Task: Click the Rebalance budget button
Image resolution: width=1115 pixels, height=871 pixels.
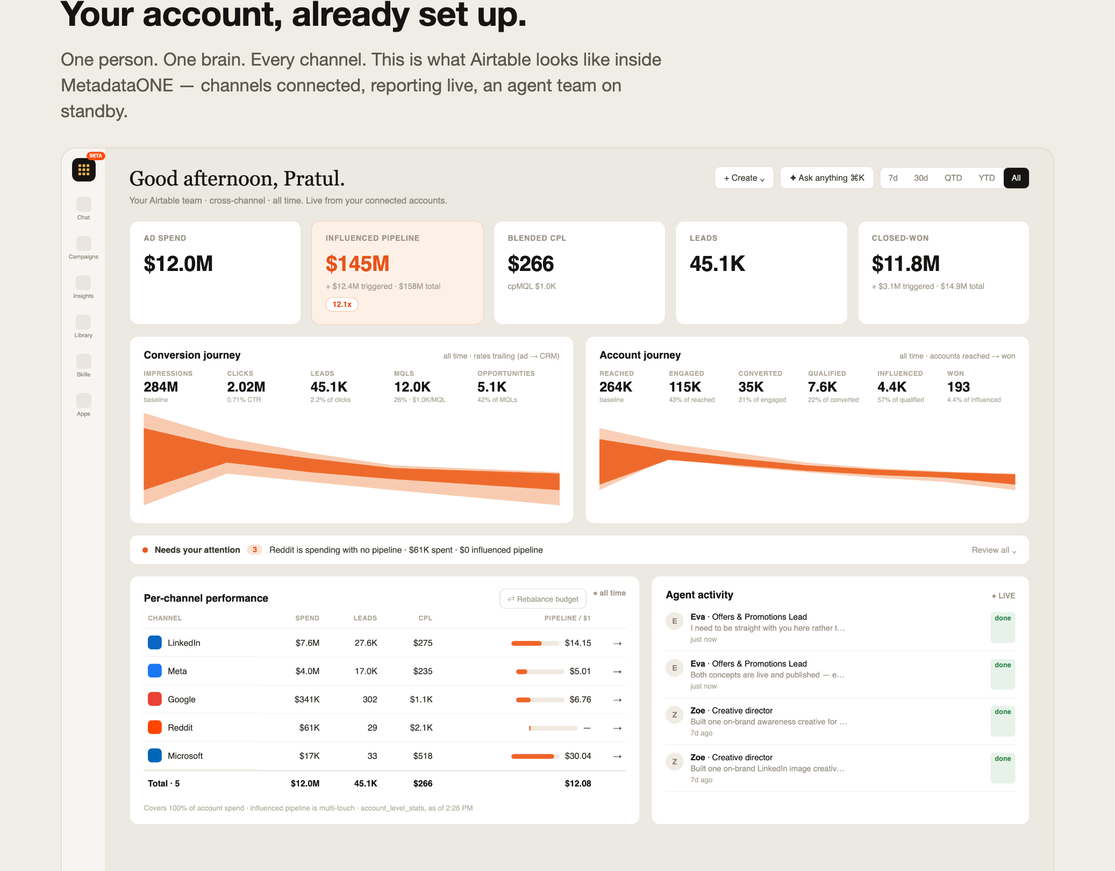Action: (543, 599)
